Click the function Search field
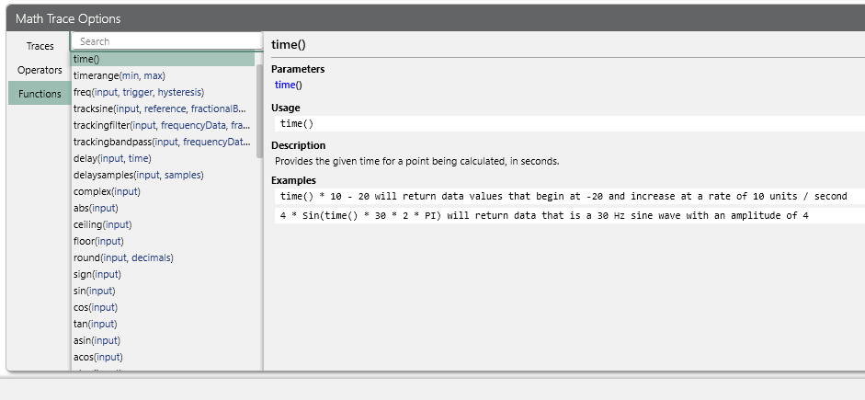The image size is (865, 400). pos(165,41)
